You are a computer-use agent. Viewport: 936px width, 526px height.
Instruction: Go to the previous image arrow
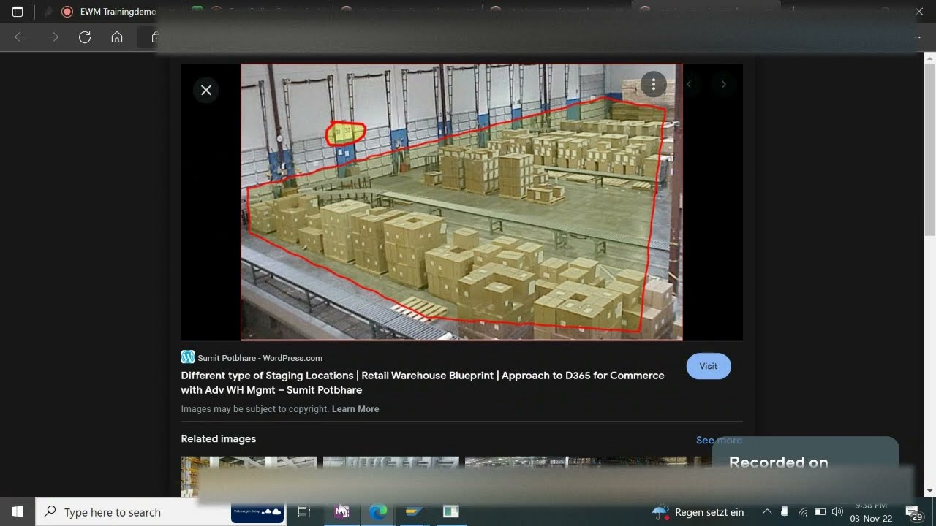pos(689,84)
